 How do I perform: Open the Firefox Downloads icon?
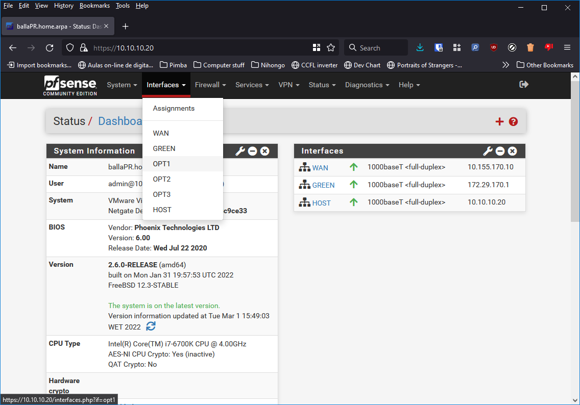click(x=420, y=47)
